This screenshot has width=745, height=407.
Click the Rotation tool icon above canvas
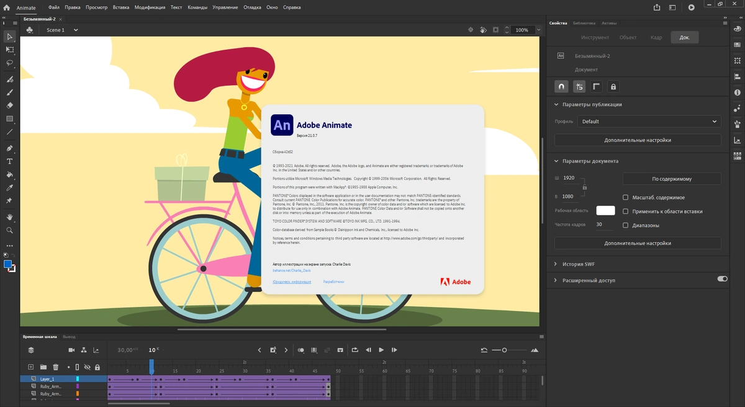point(483,30)
